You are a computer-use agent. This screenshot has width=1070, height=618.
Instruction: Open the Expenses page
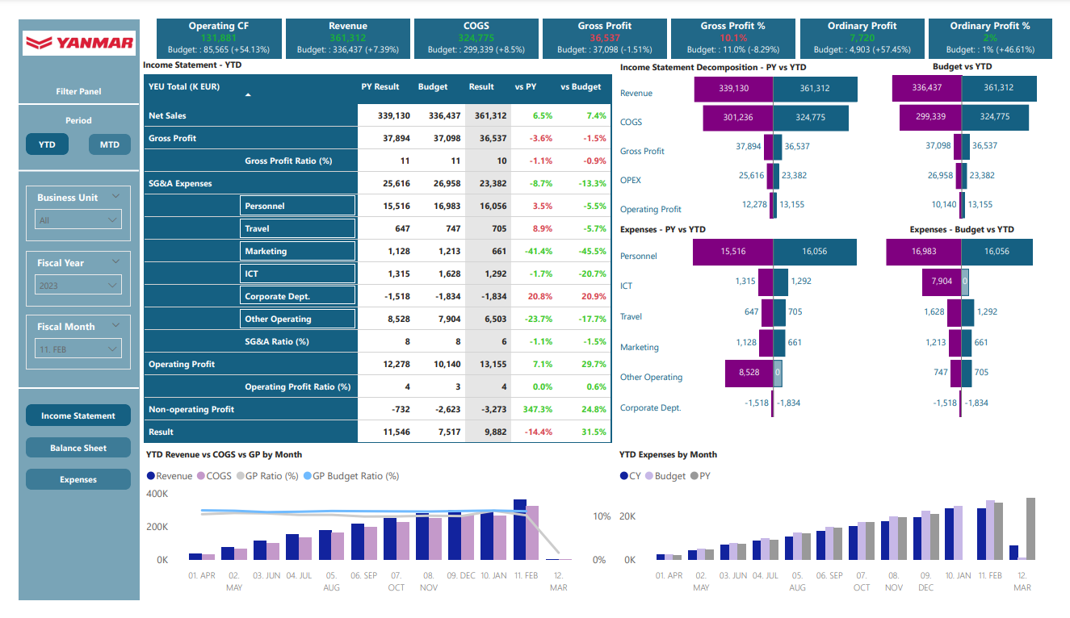click(78, 478)
